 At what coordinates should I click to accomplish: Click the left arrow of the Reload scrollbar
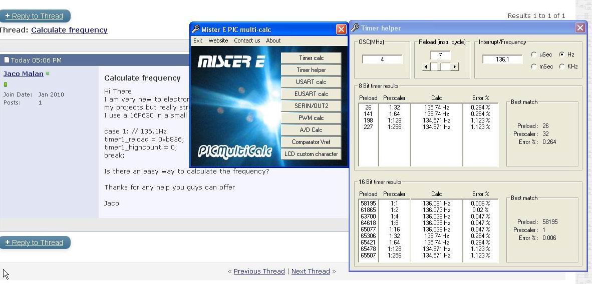426,67
